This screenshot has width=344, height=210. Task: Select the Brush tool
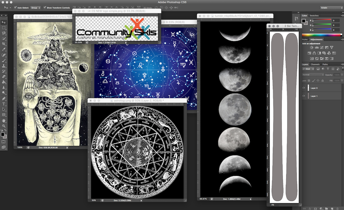[x=4, y=60]
